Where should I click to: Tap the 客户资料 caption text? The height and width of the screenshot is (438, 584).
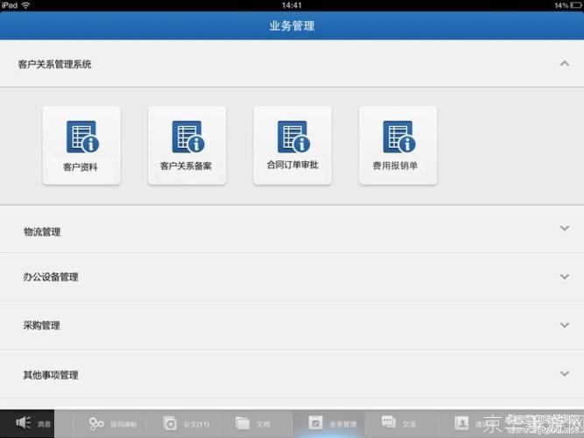(81, 167)
